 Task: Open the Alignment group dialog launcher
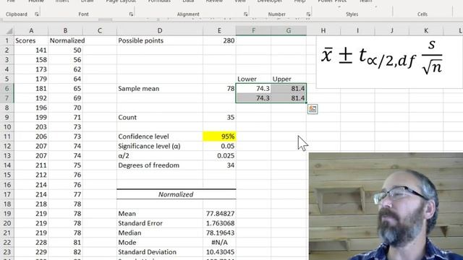[245, 14]
